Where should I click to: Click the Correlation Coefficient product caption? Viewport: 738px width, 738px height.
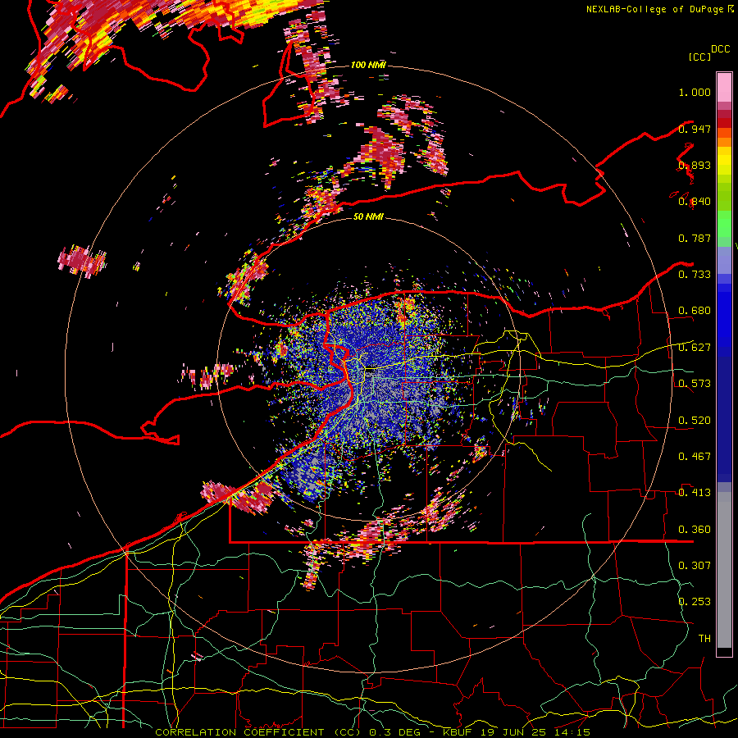[x=372, y=732]
